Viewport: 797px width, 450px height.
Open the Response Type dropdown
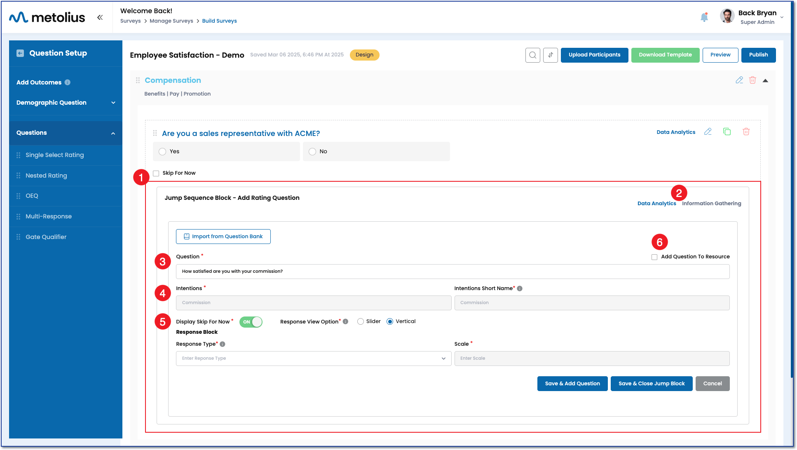click(x=313, y=359)
